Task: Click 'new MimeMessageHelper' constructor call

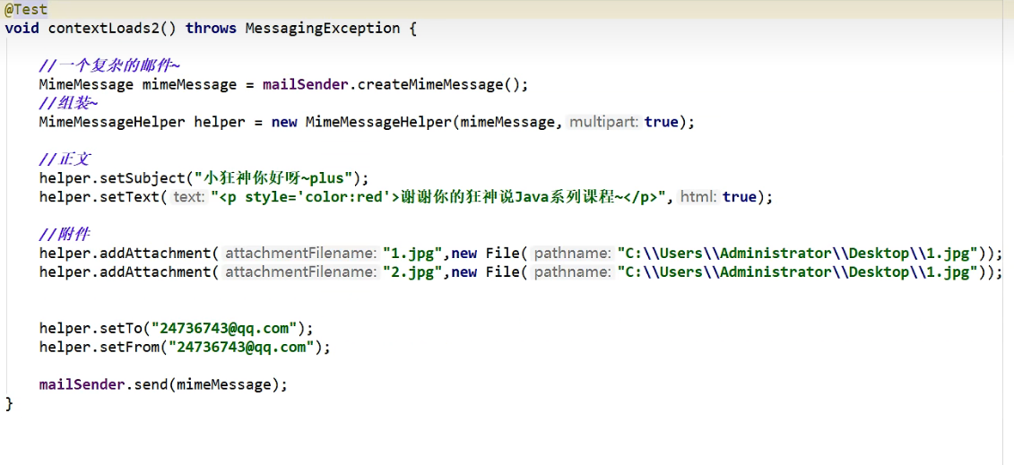Action: (361, 122)
